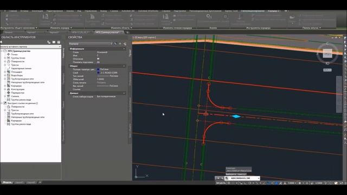The image size is (347, 195).
Task: Select Поверхности under the НПЗ_Граница участка drawing
Action: click(18, 61)
